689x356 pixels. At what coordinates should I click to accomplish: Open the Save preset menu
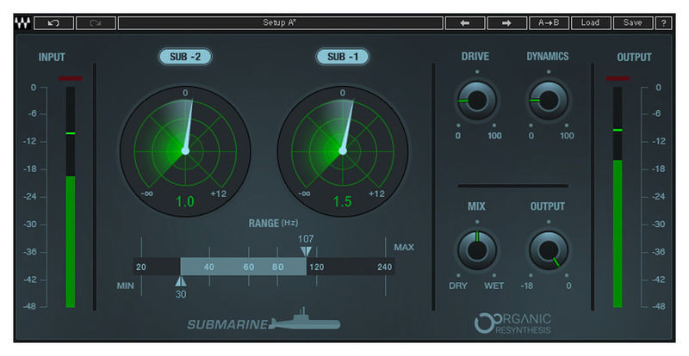pyautogui.click(x=633, y=23)
